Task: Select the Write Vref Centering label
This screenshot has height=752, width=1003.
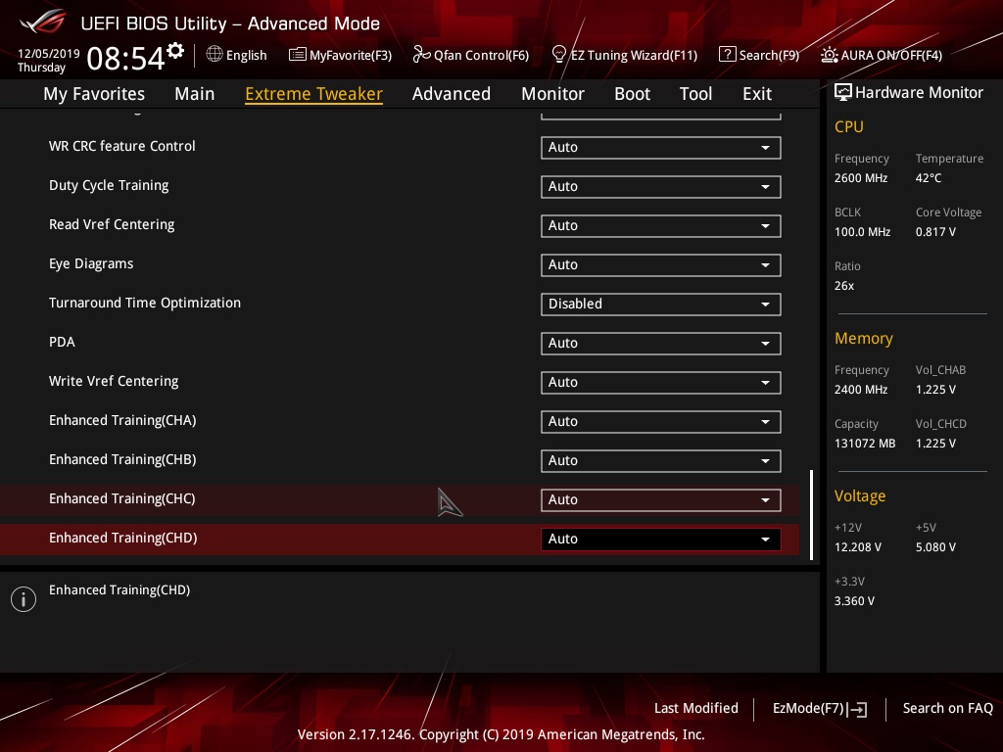Action: [114, 381]
